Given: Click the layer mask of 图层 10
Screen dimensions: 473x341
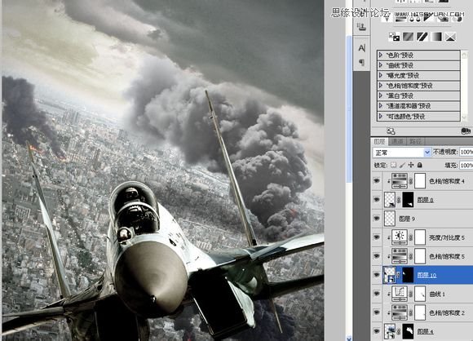Looking at the screenshot, I should click(408, 275).
